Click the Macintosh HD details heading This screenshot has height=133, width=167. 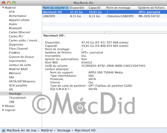[x=54, y=36]
